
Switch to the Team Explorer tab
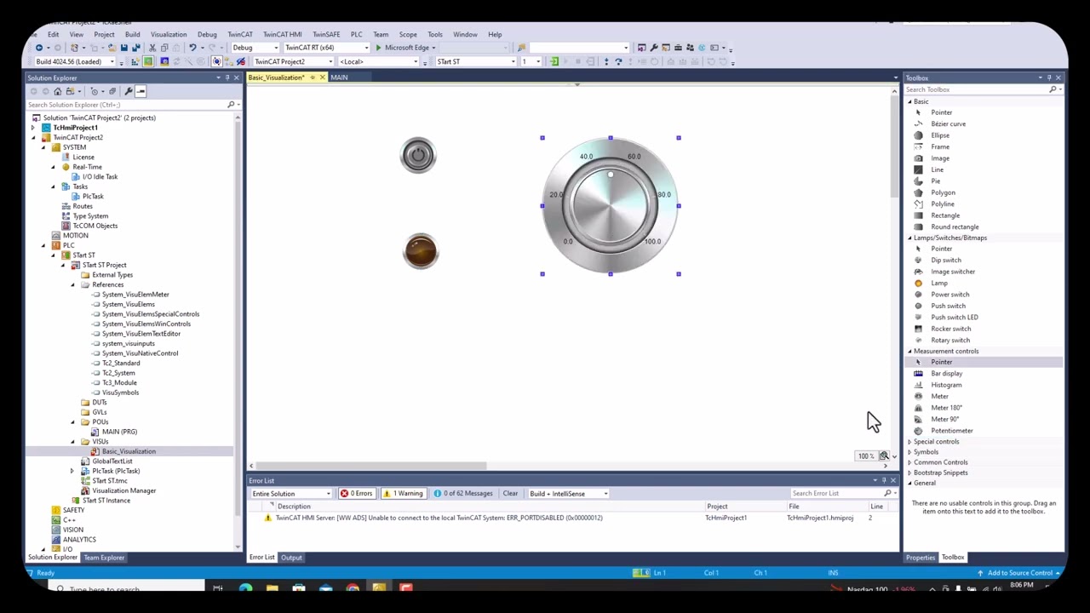(x=104, y=558)
